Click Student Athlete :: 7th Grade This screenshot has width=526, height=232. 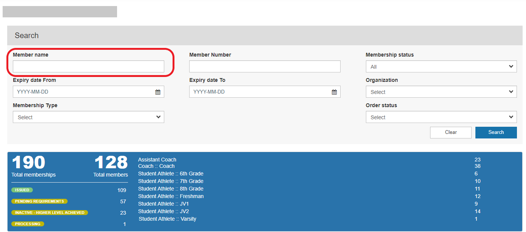pos(171,181)
